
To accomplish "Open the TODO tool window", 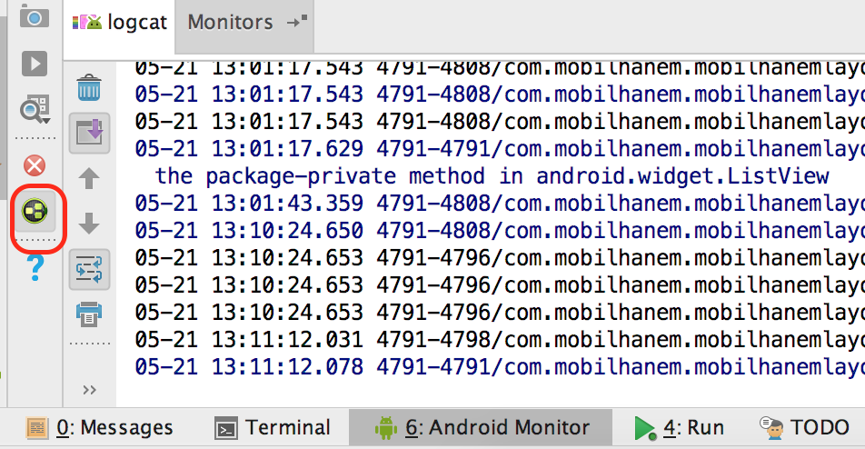I will pyautogui.click(x=804, y=428).
